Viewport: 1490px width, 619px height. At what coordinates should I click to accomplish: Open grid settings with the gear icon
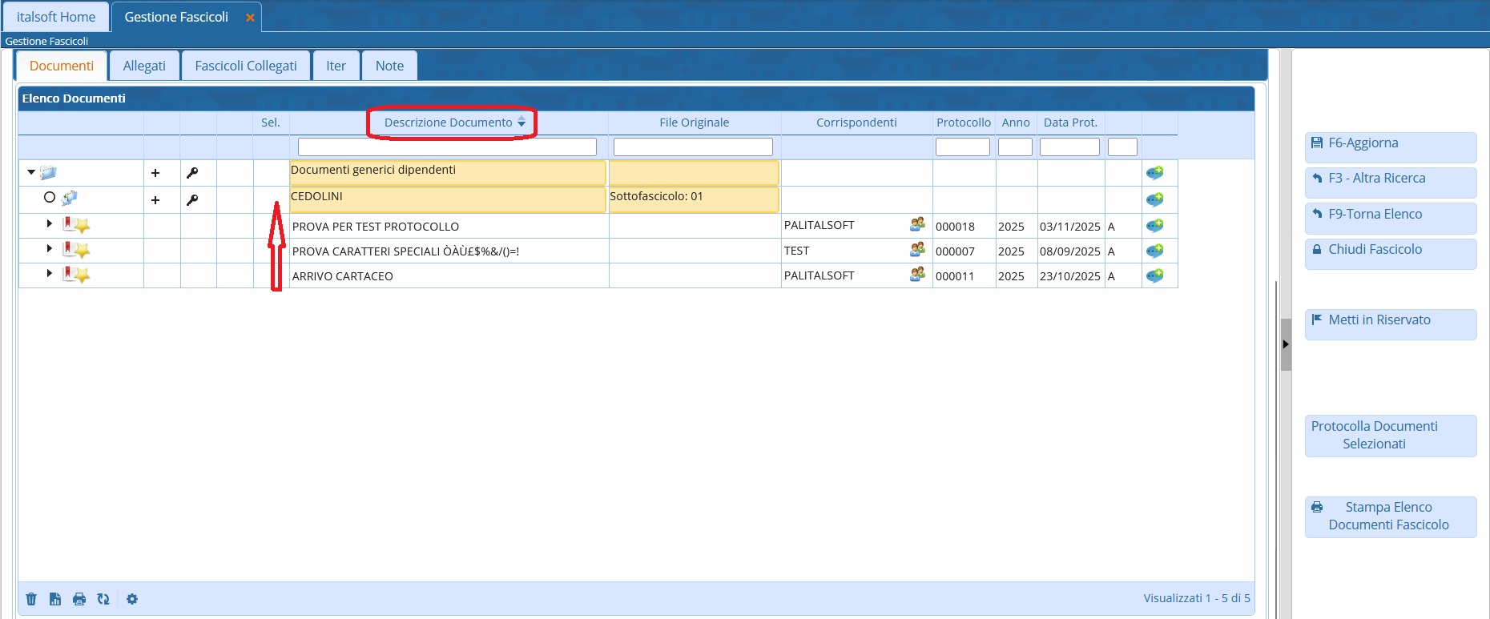pyautogui.click(x=132, y=599)
